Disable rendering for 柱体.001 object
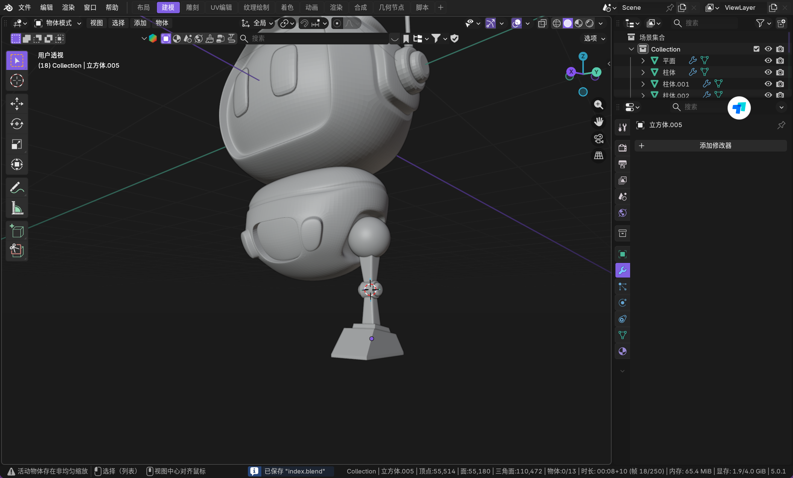Screen dimensions: 793x478 (x=780, y=84)
